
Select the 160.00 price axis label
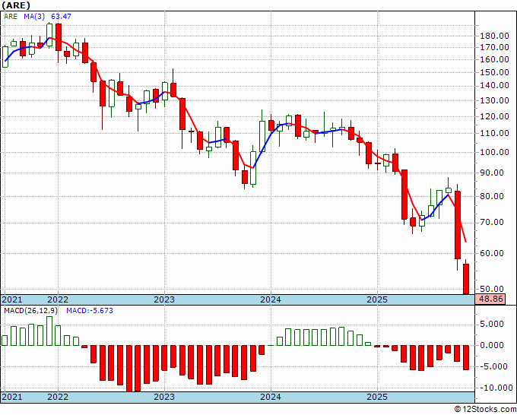tap(495, 59)
